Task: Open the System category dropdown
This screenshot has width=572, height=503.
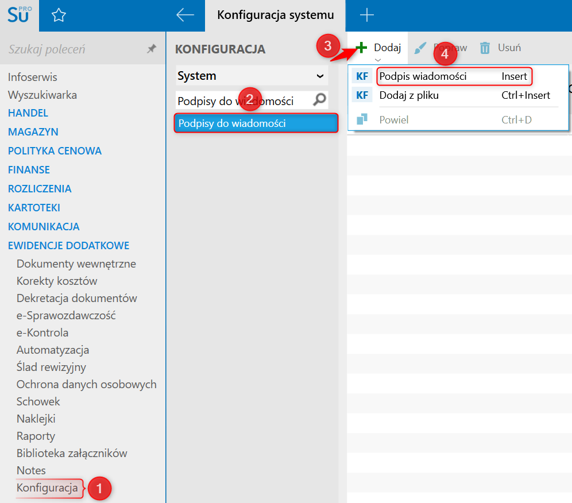Action: 252,76
